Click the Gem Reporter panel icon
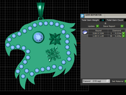 (82, 16)
